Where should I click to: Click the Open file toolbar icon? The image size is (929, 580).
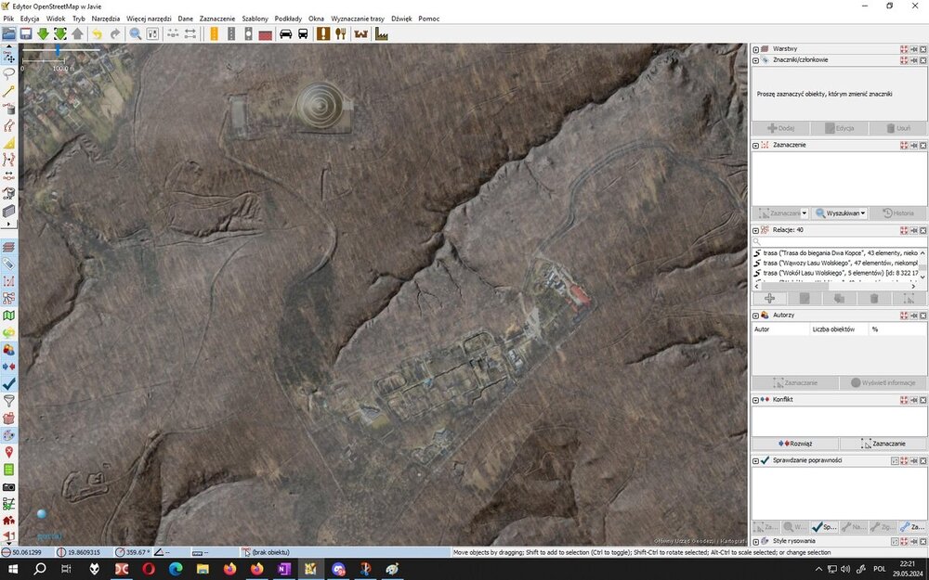coord(9,34)
